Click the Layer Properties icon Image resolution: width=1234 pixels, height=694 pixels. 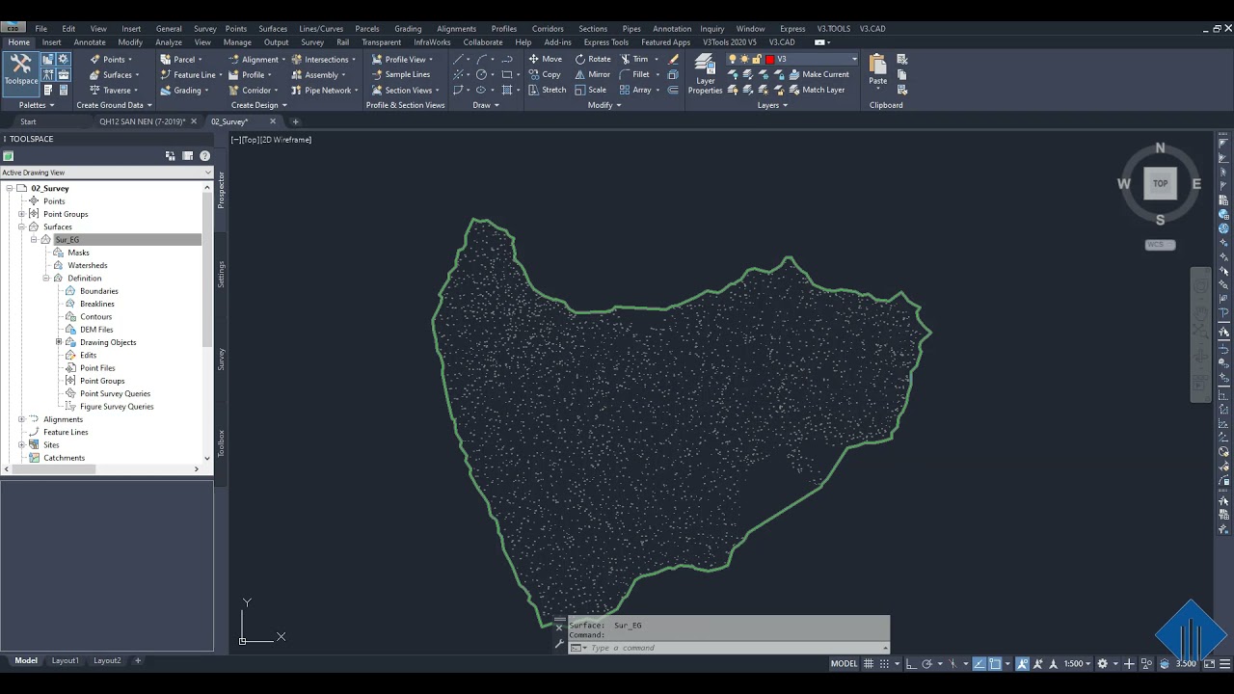tap(705, 73)
